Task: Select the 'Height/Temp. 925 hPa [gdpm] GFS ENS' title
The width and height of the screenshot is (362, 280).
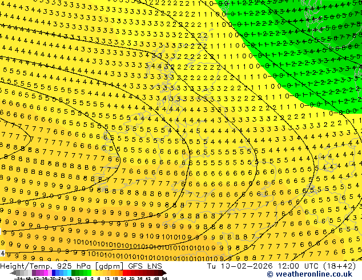Action: point(81,266)
